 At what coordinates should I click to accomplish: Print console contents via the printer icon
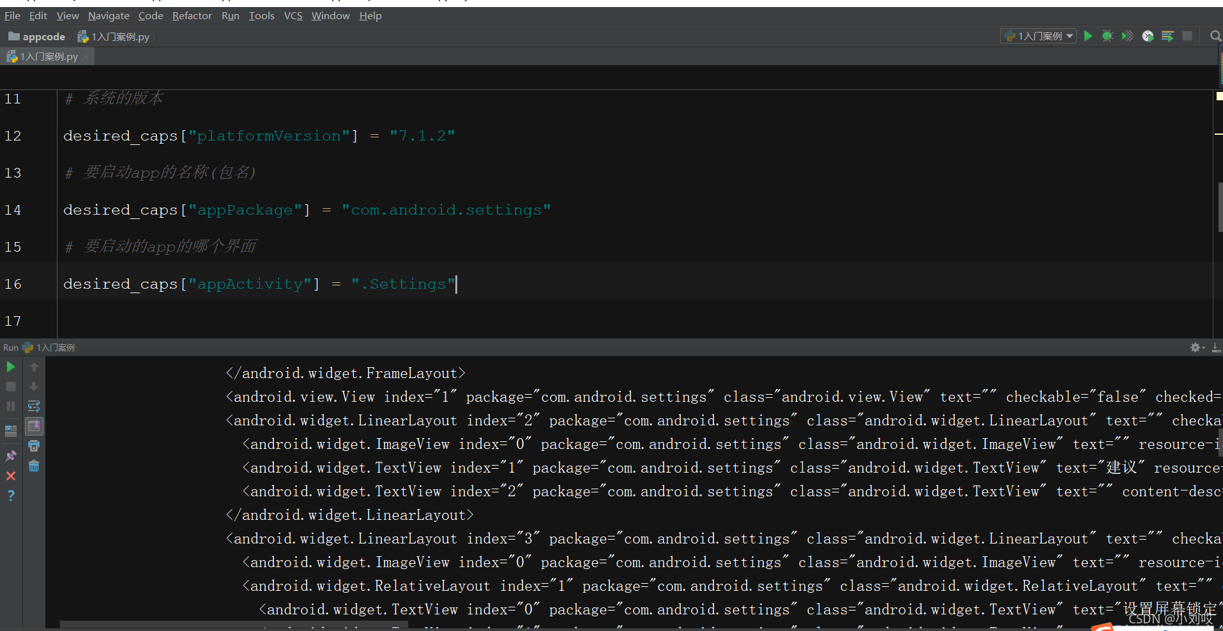click(x=33, y=446)
